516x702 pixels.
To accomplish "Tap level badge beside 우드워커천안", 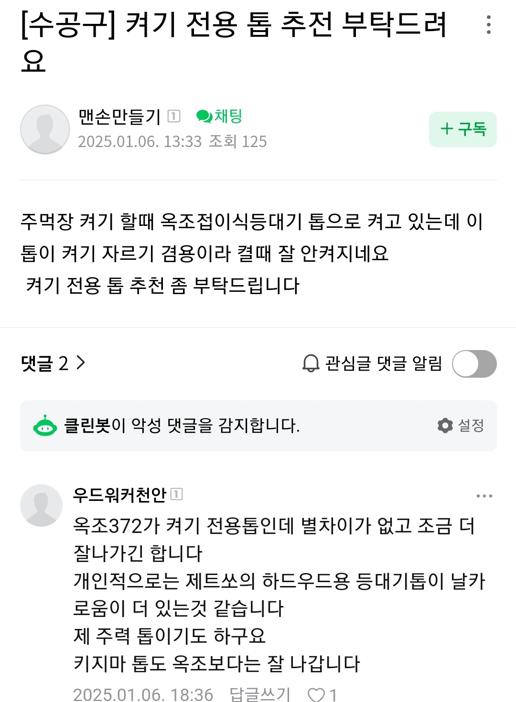I will click(177, 494).
